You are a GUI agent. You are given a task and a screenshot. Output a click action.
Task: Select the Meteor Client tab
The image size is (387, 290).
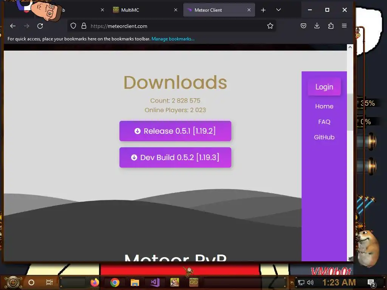pyautogui.click(x=219, y=10)
